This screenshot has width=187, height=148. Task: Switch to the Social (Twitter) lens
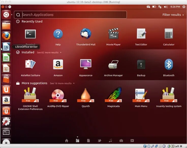99,141
